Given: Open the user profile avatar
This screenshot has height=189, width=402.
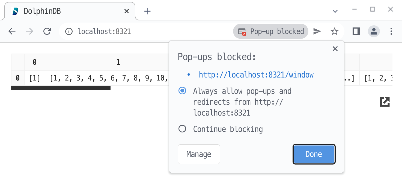Looking at the screenshot, I should [374, 32].
